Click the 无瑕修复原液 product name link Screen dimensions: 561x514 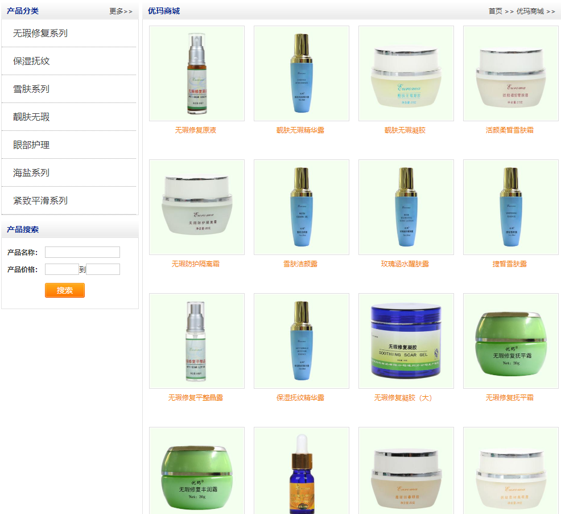pos(196,130)
